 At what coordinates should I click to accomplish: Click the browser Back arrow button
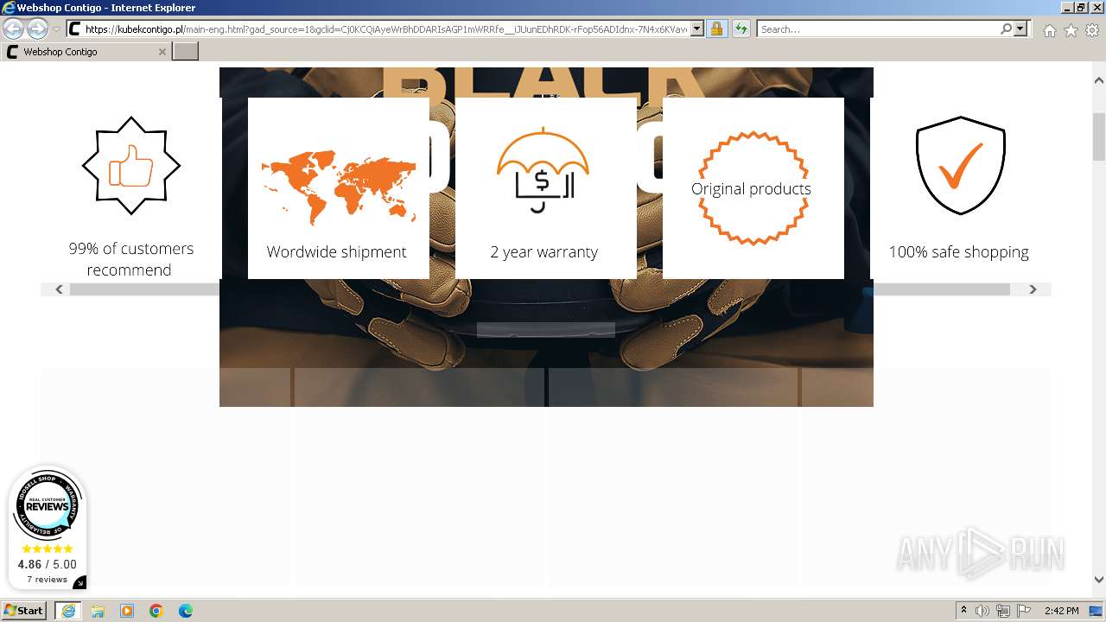(14, 29)
